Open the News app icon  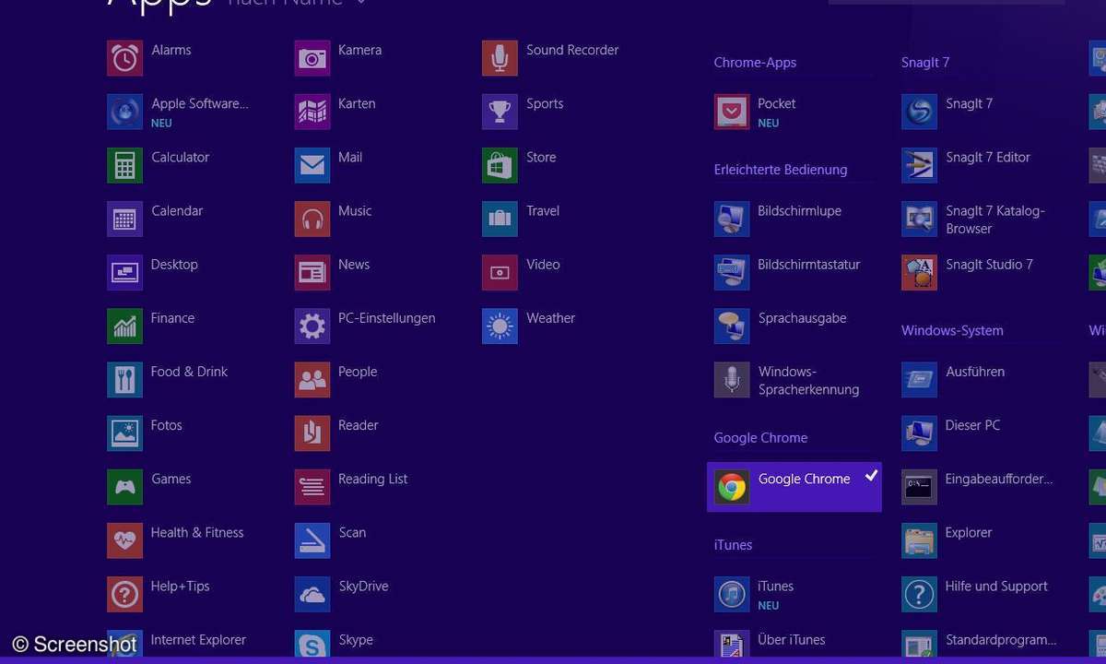pyautogui.click(x=312, y=272)
